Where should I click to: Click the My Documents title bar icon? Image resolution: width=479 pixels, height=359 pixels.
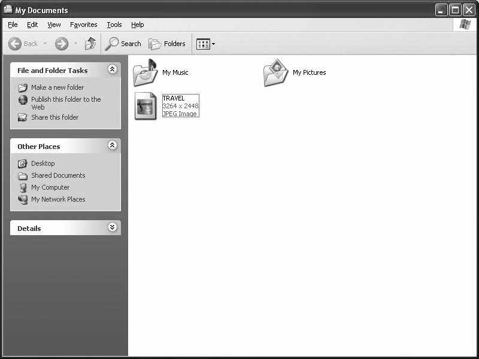coord(8,10)
